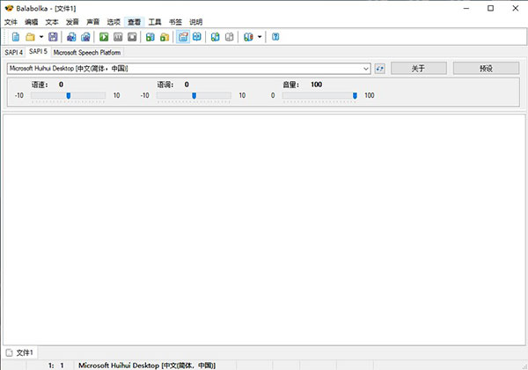The image size is (528, 370).
Task: Click the New file icon in toolbar
Action: click(15, 37)
